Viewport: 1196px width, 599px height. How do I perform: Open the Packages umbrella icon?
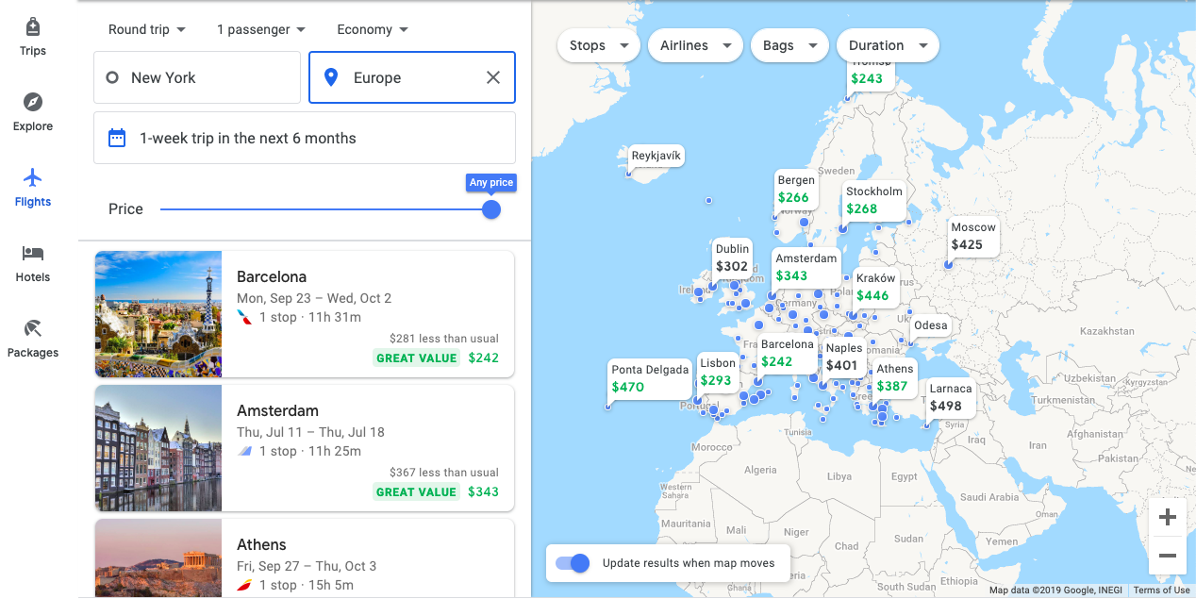coord(33,328)
